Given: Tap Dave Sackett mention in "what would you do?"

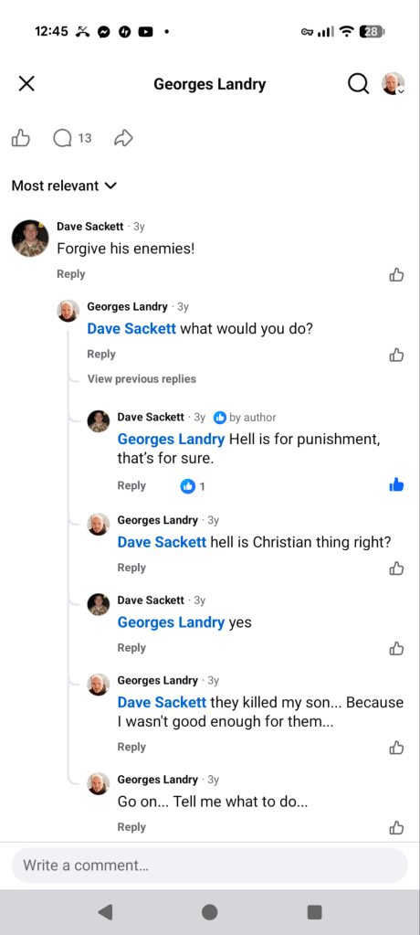Looking at the screenshot, I should (x=131, y=328).
